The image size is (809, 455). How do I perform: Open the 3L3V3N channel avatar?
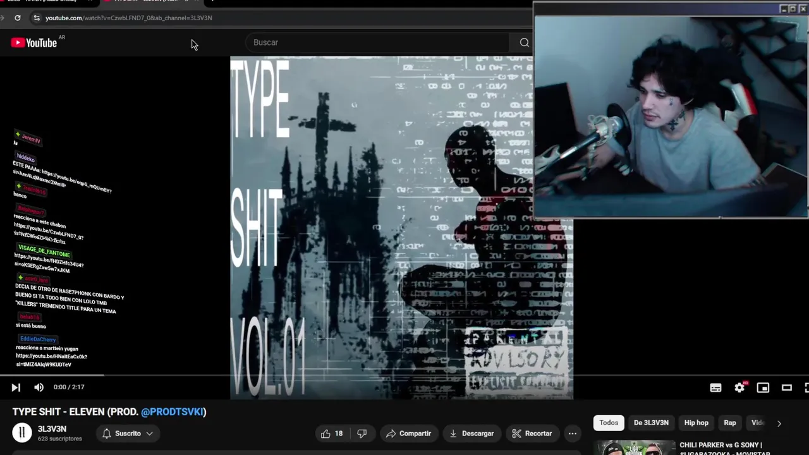22,433
